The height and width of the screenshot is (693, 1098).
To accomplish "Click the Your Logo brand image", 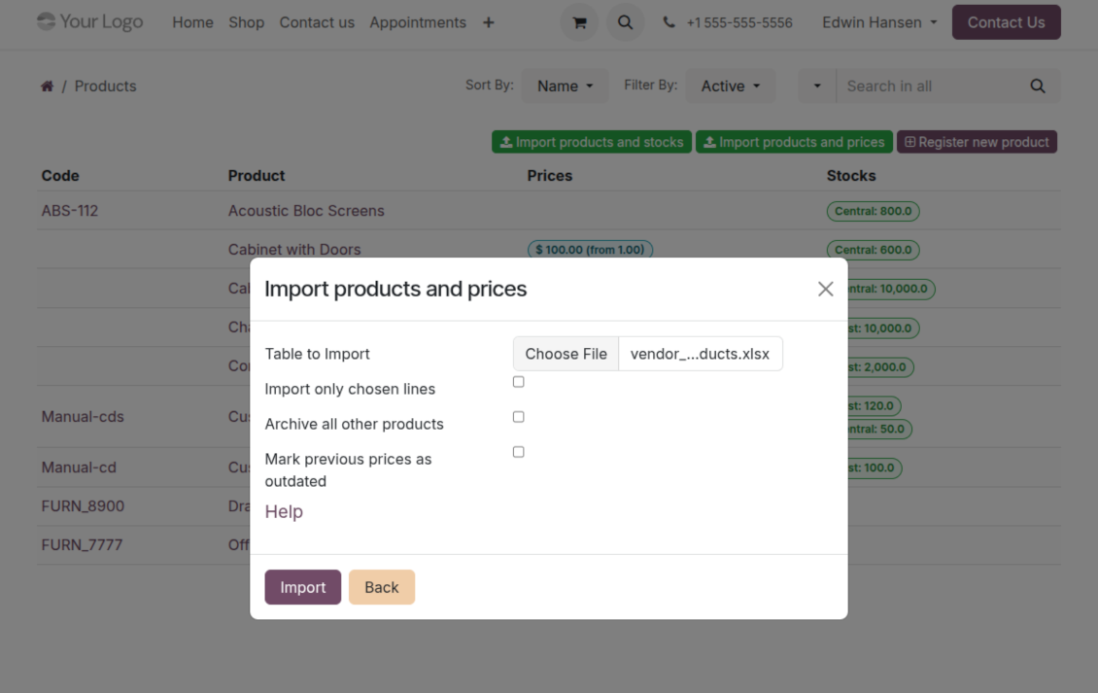I will (x=89, y=21).
